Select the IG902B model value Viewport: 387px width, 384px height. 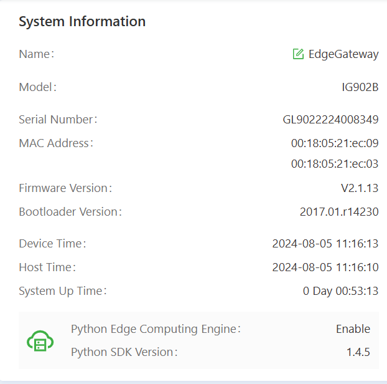click(360, 87)
